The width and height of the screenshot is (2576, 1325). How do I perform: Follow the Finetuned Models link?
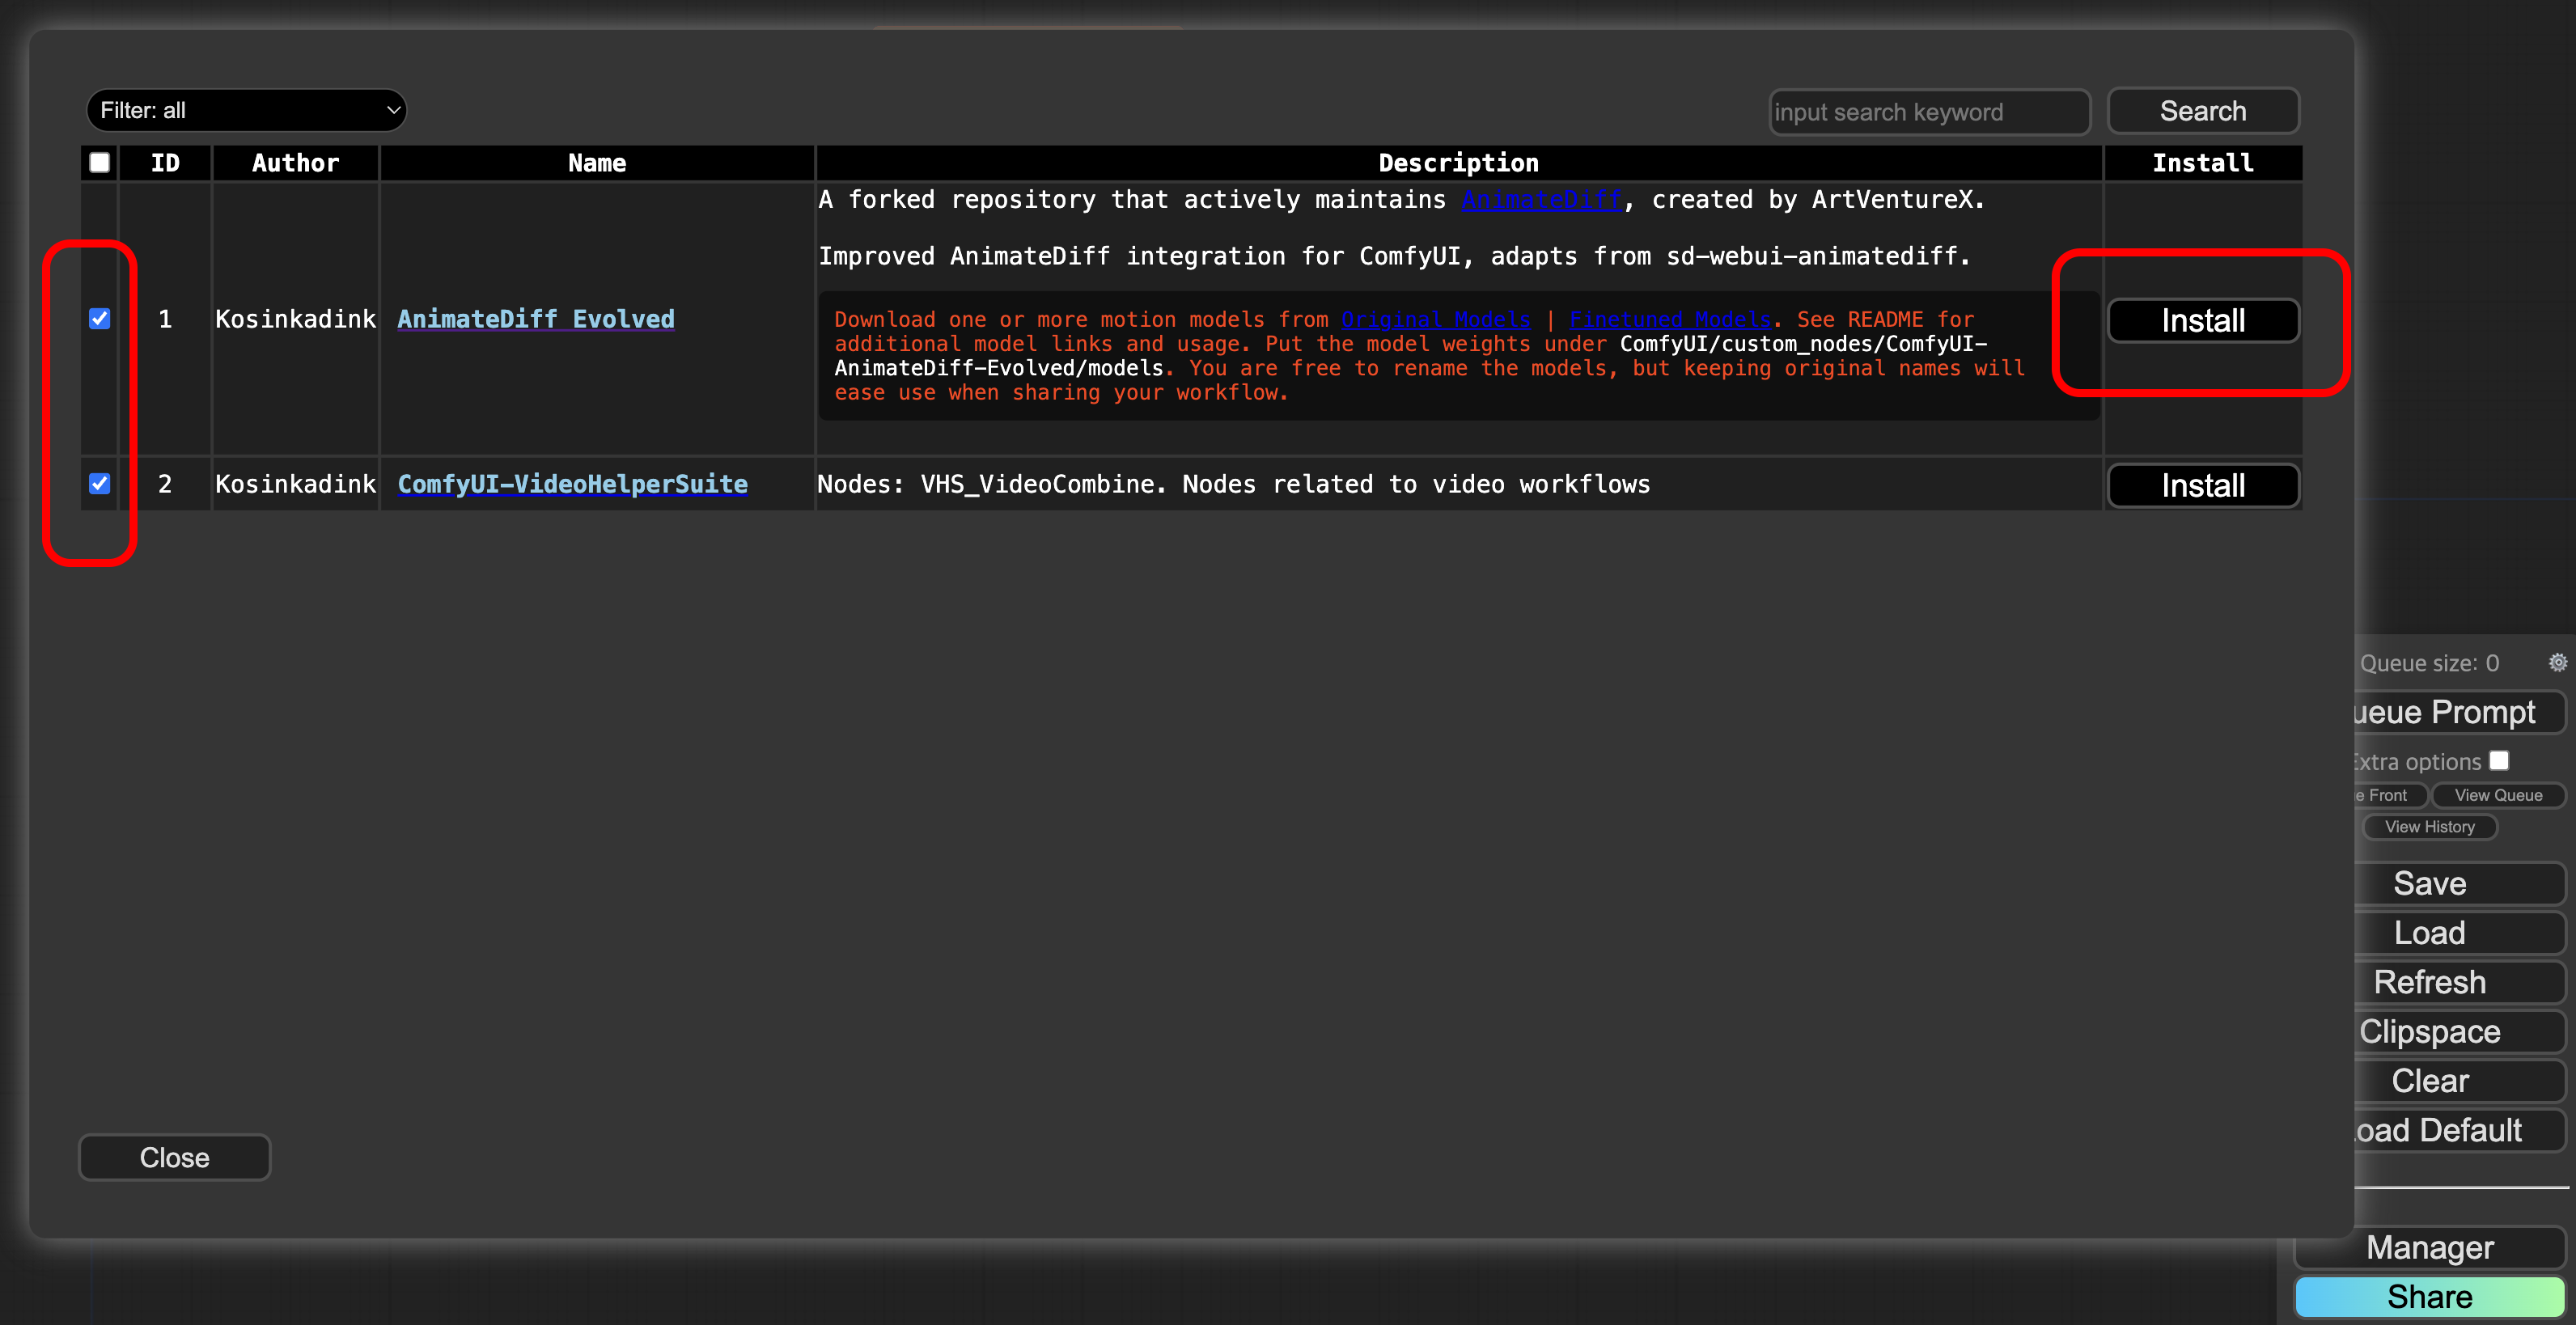[1669, 319]
